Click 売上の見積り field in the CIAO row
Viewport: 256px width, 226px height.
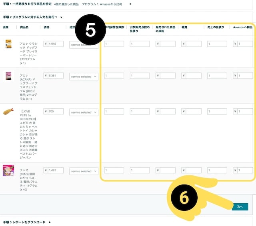pyautogui.click(x=217, y=170)
